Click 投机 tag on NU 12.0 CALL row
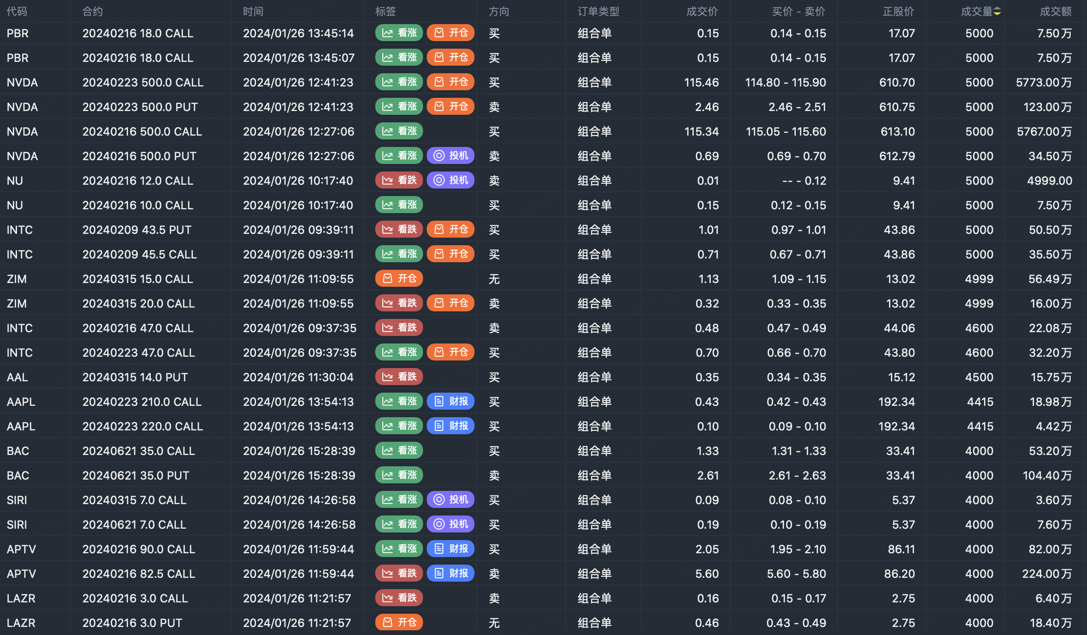1087x635 pixels. 450,180
